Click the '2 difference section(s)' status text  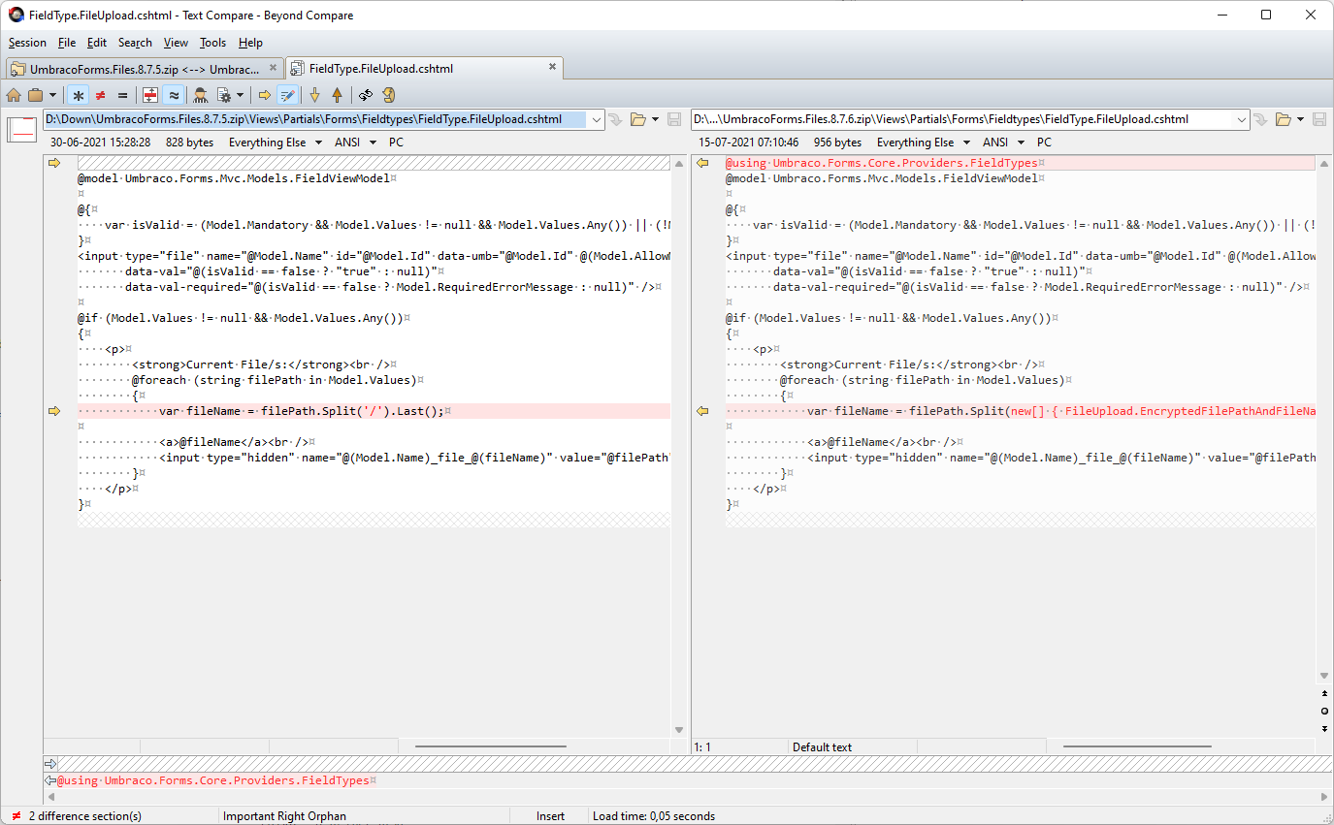click(x=84, y=816)
